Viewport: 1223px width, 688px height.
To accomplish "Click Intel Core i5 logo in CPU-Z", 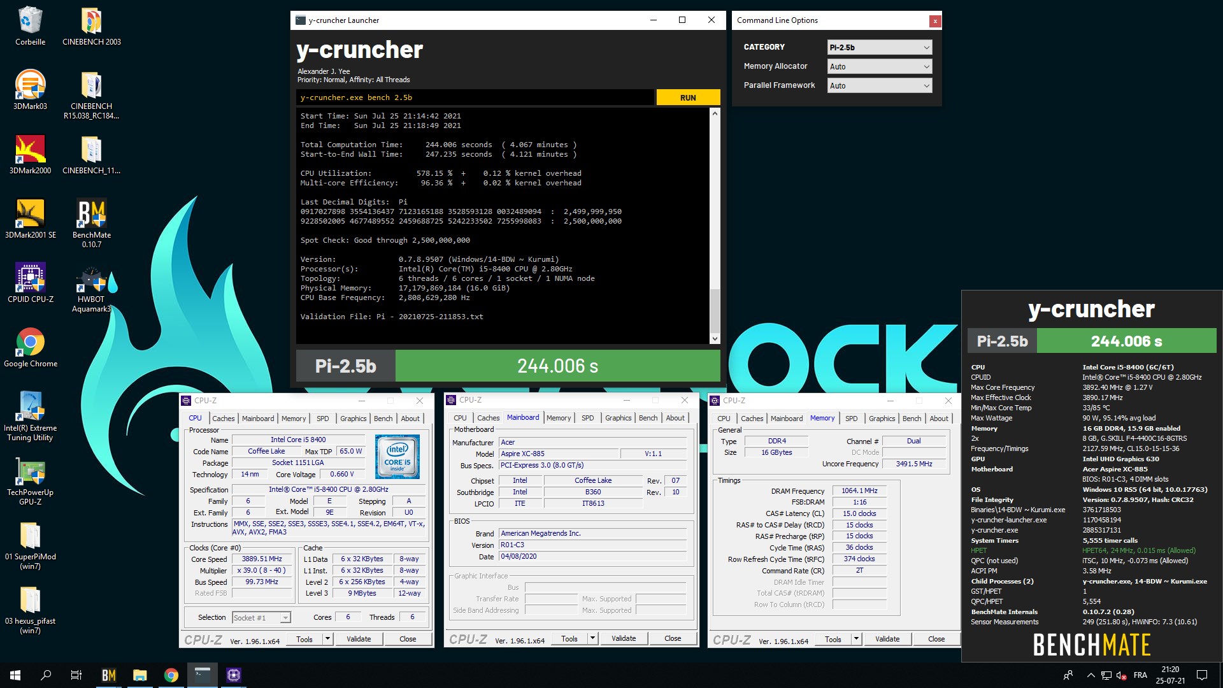I will point(397,457).
